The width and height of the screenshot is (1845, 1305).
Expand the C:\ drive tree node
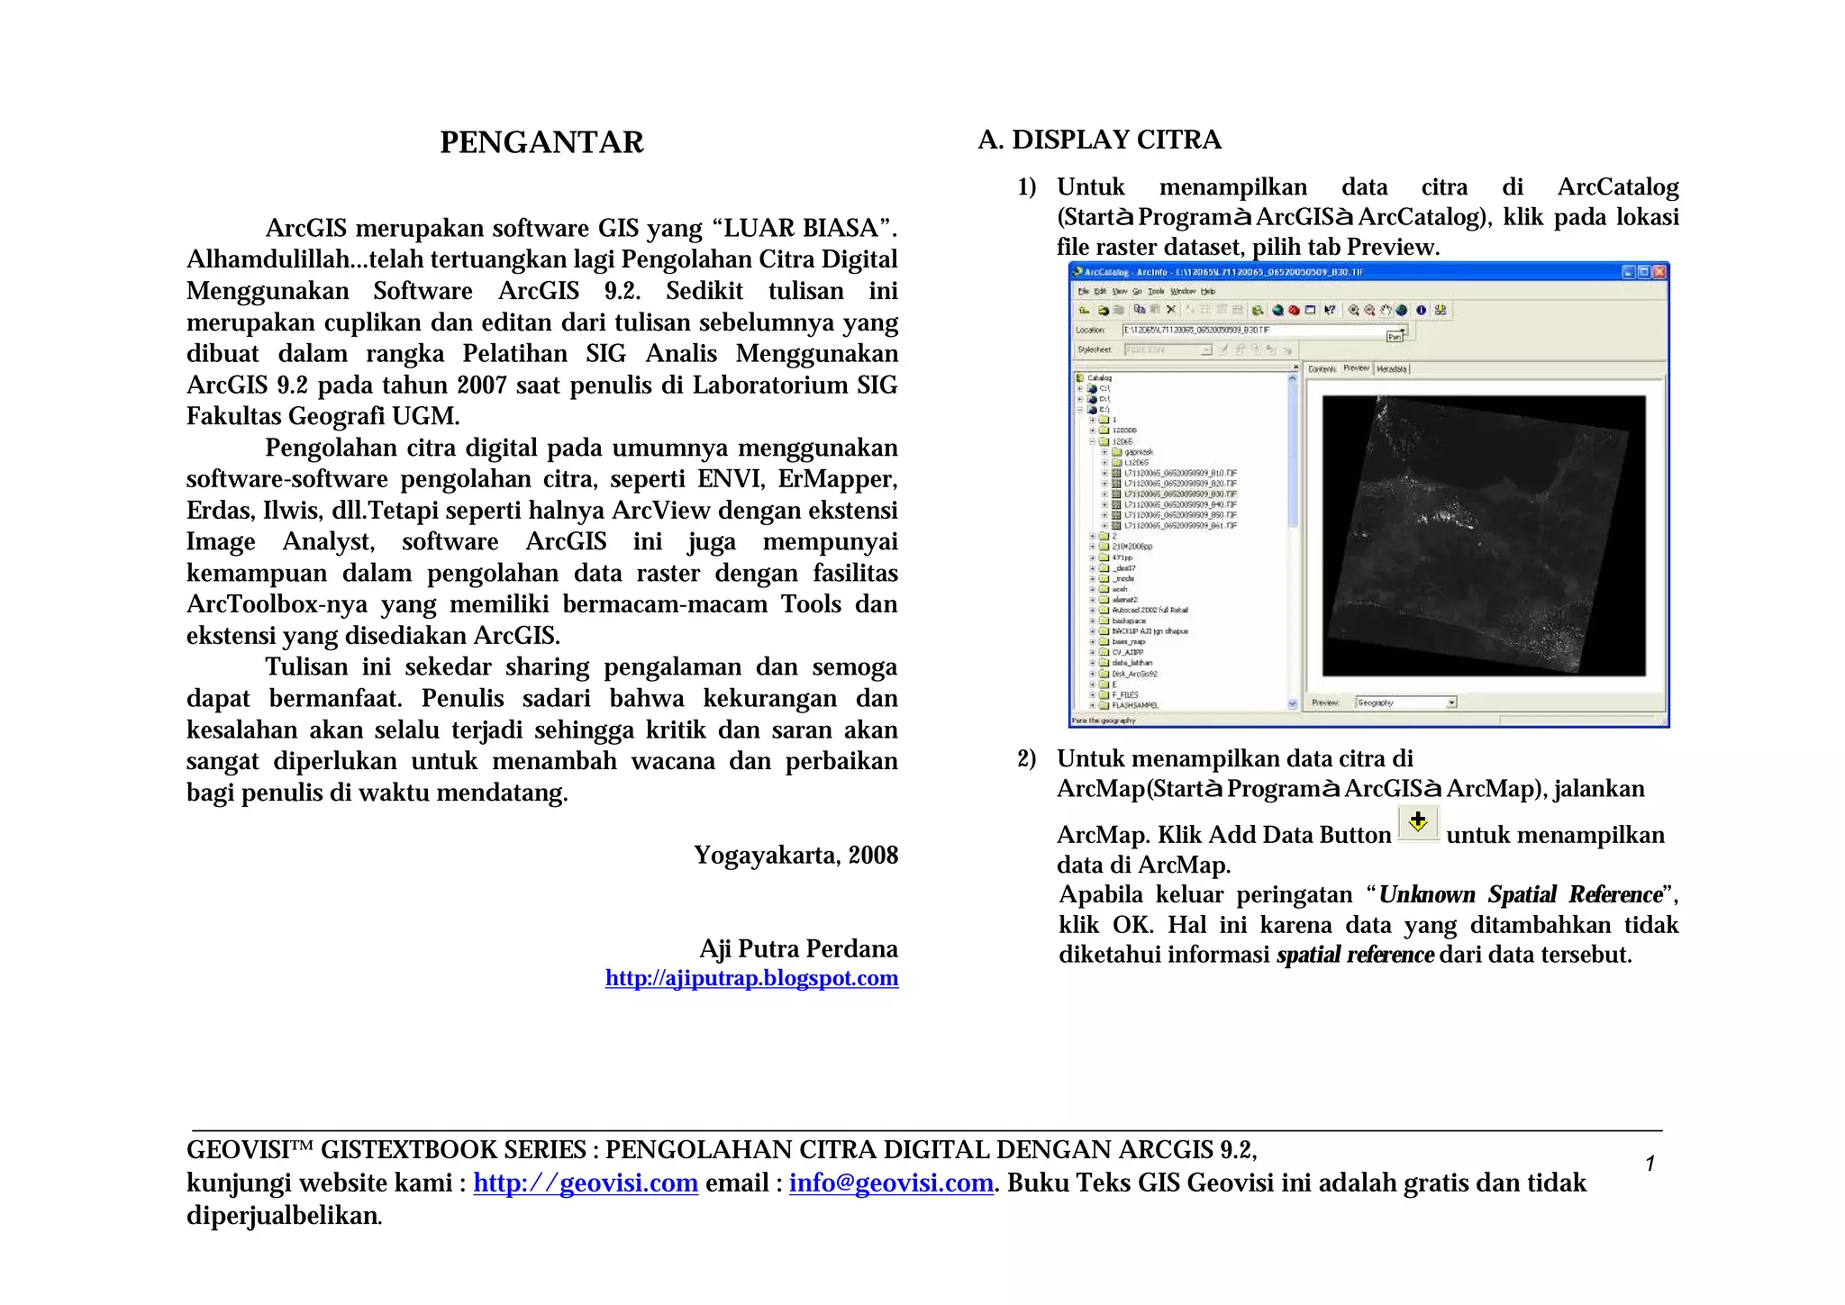click(1080, 389)
